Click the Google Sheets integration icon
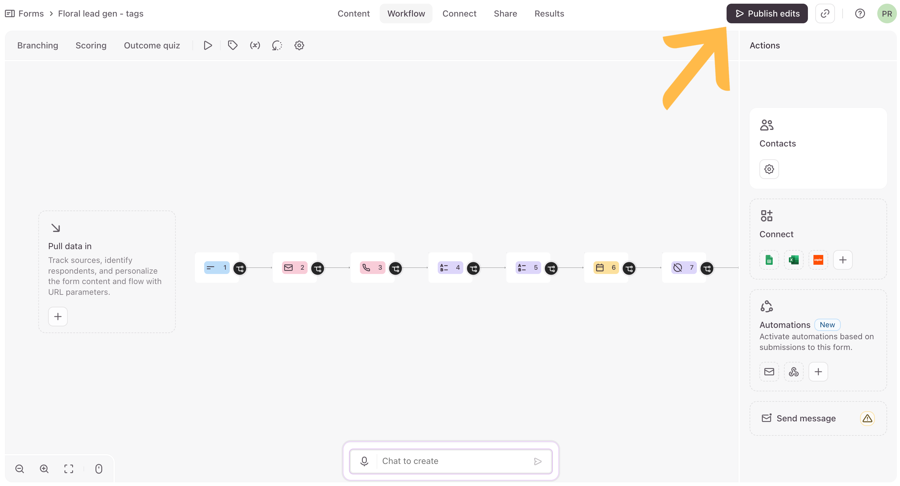The width and height of the screenshot is (900, 486). 769,260
